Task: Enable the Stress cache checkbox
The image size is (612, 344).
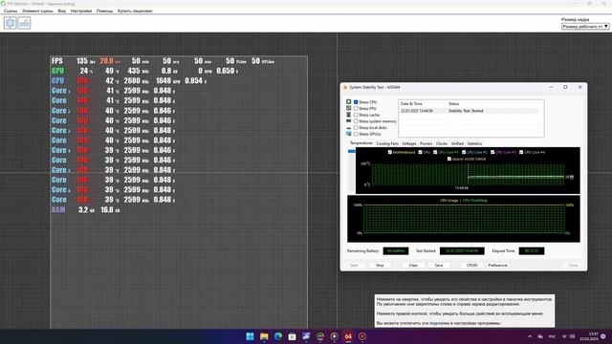Action: 356,115
